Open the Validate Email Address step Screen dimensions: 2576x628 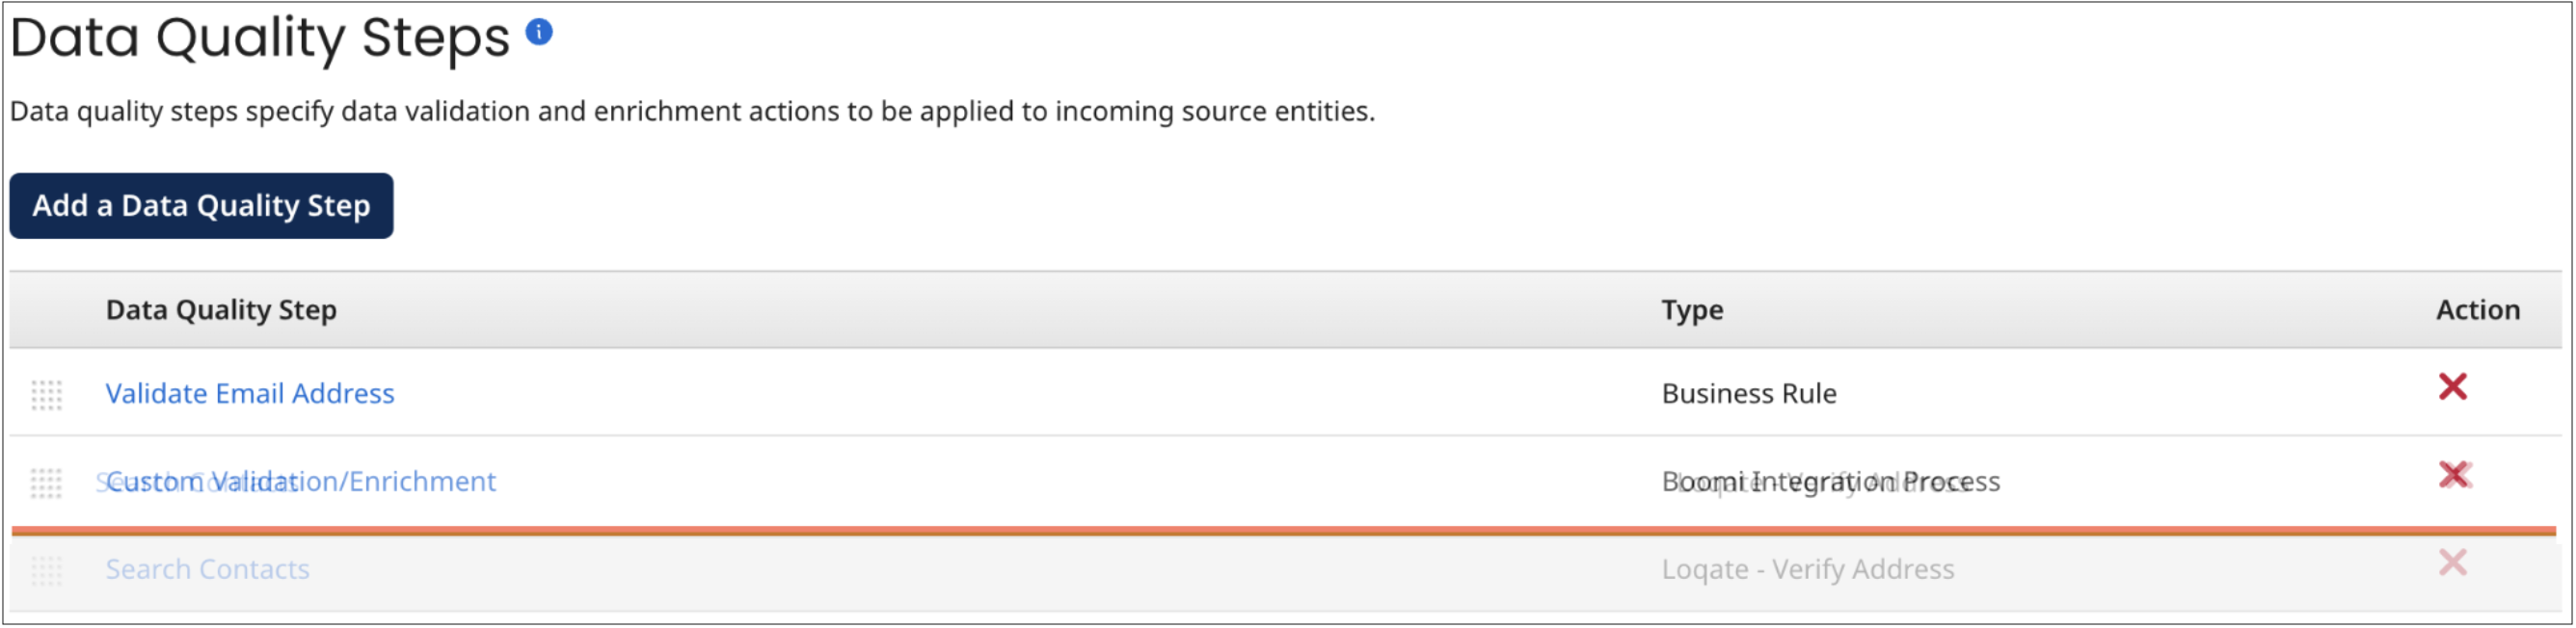250,393
